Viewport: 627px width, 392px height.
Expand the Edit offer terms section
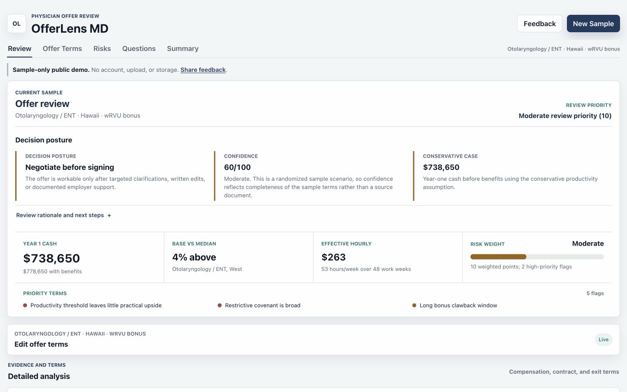click(313, 340)
